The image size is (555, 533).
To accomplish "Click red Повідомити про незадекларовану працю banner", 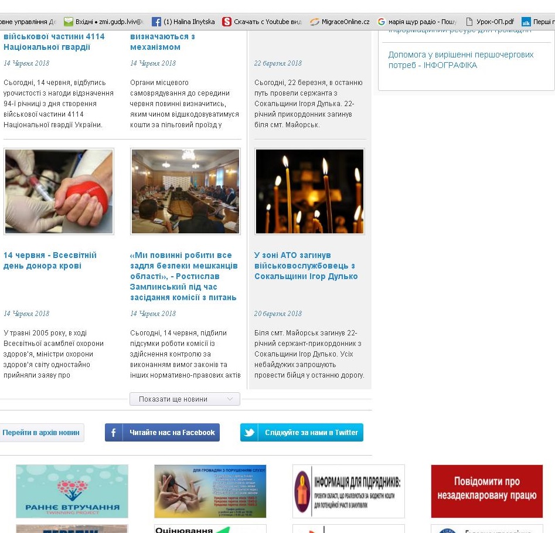I will click(x=486, y=491).
